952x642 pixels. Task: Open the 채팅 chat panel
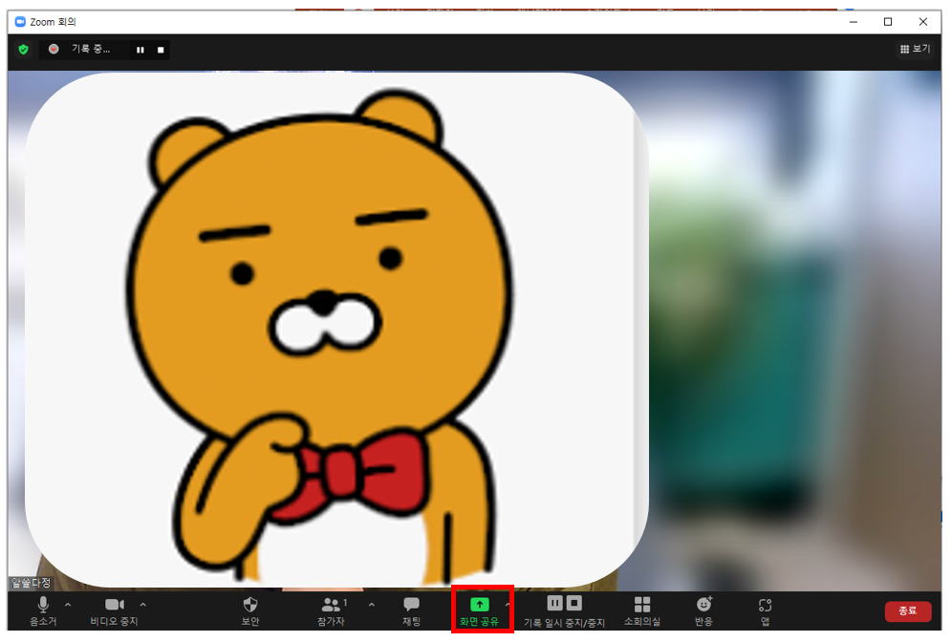point(412,610)
